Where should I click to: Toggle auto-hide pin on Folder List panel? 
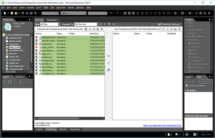(x=29, y=20)
